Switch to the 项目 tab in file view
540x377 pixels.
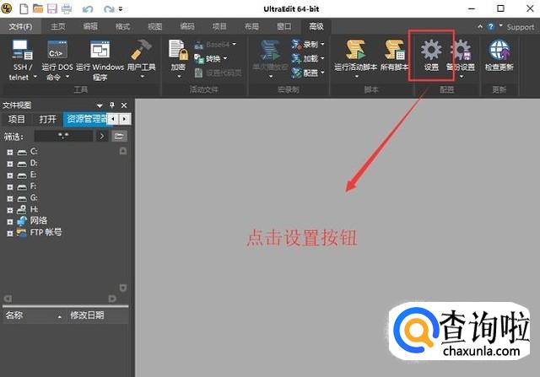coord(17,119)
